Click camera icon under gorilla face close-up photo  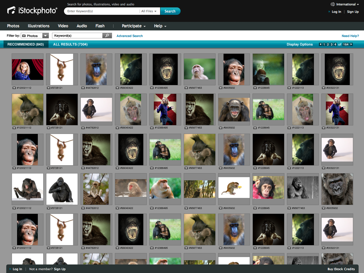click(324, 208)
